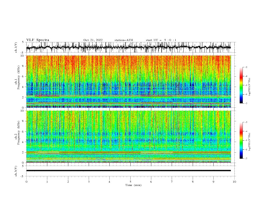The height and width of the screenshot is (204, 264).
Task: Click the 'ch.3(V)' axis label
Action: point(16,171)
